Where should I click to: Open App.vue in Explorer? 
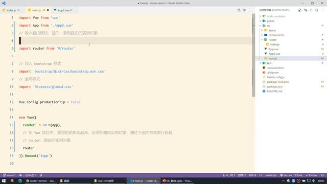point(273,49)
